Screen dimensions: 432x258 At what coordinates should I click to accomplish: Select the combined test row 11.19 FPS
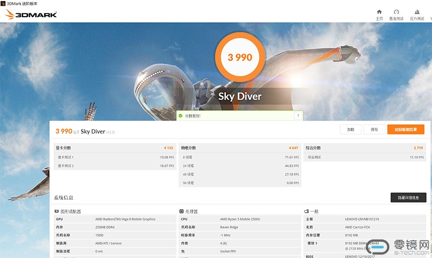365,157
